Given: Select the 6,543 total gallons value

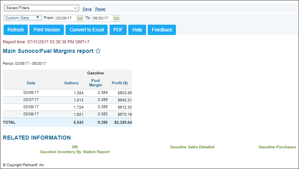Looking at the screenshot, I should click(x=79, y=122).
